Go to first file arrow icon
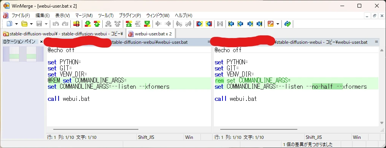This screenshot has width=386, height=148. coord(231,24)
